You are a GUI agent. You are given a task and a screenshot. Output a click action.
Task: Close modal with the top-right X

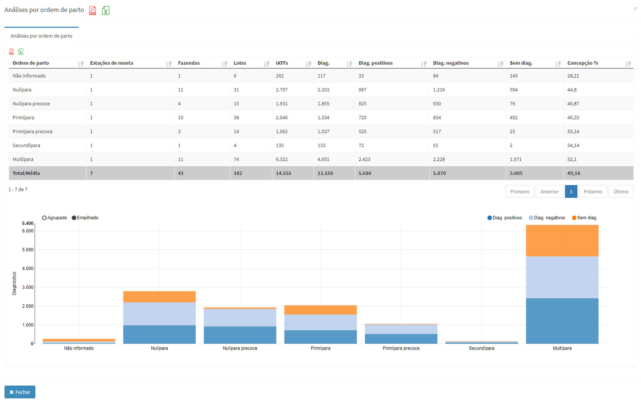[x=635, y=8]
